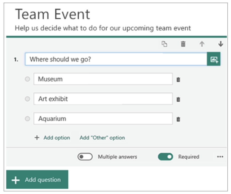
Task: Delete the Museum option
Action: 178,80
